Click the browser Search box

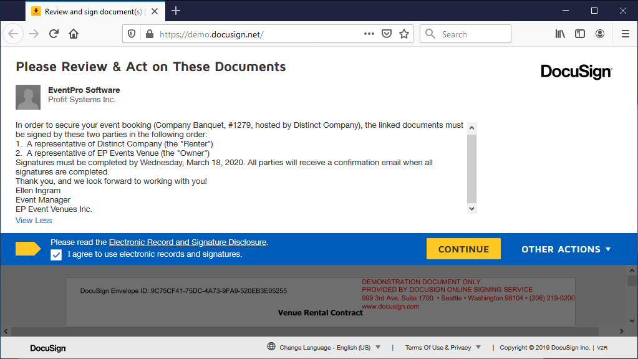click(x=465, y=34)
